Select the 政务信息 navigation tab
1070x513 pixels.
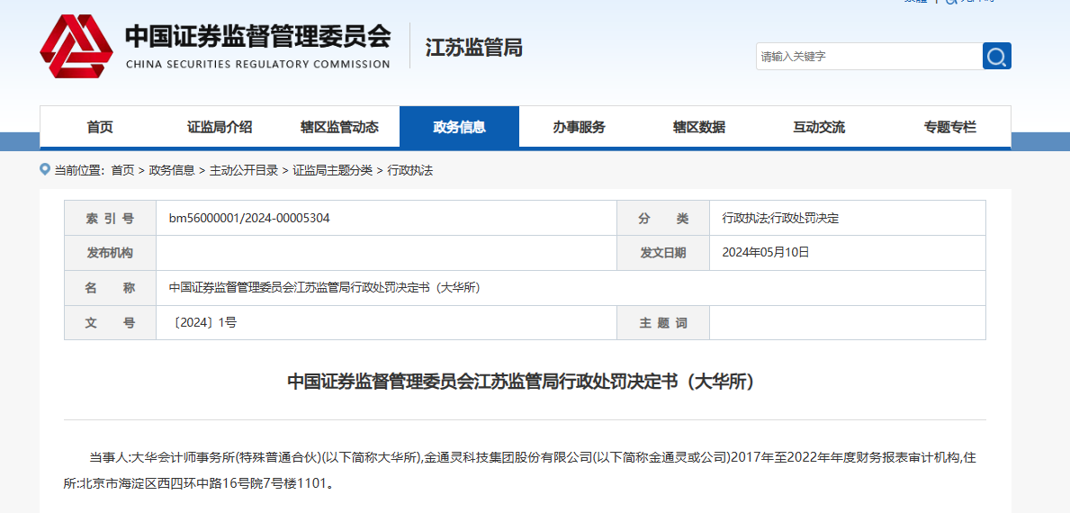(x=459, y=127)
